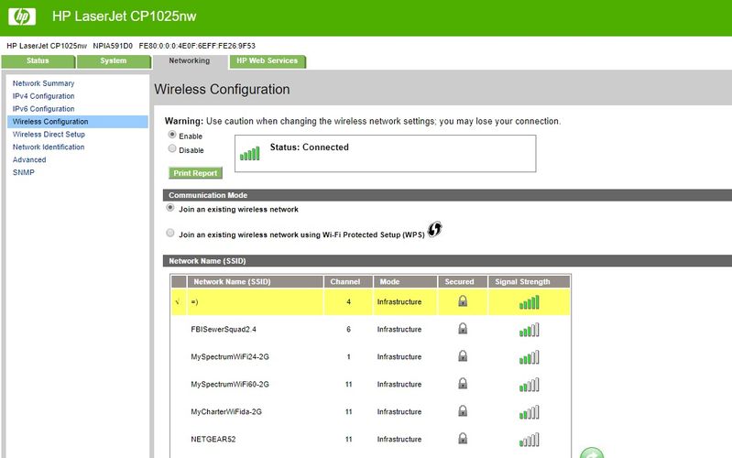The width and height of the screenshot is (732, 458).
Task: Open the HP Web Services tab
Action: pyautogui.click(x=267, y=61)
